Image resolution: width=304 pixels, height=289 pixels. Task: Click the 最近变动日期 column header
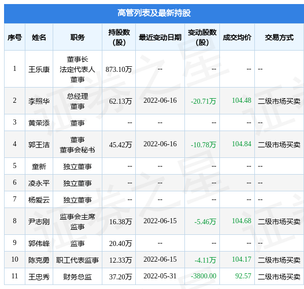pos(160,37)
